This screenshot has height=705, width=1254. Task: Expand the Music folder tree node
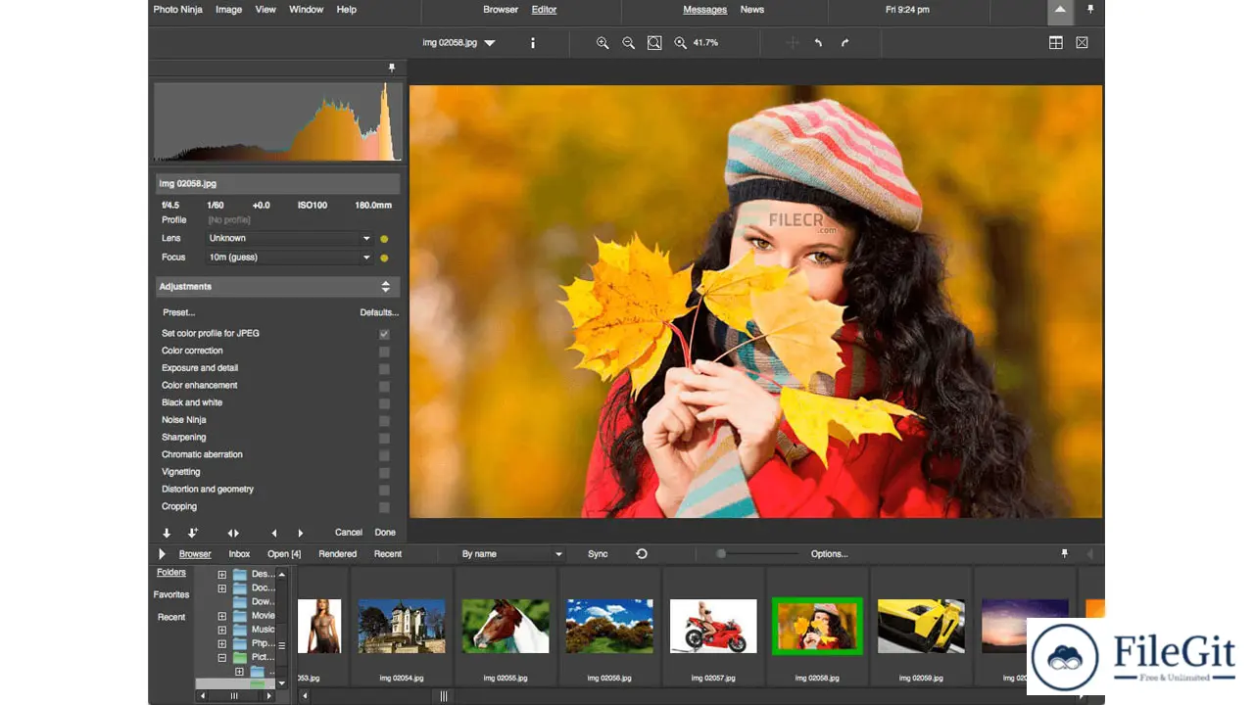click(222, 631)
